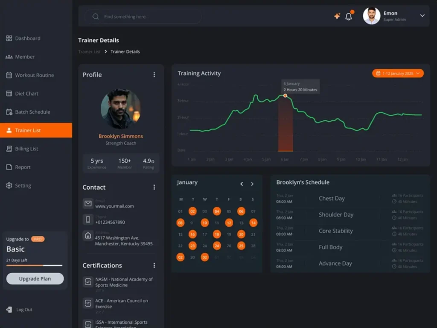Click the AI sparkle icon in header

(337, 16)
